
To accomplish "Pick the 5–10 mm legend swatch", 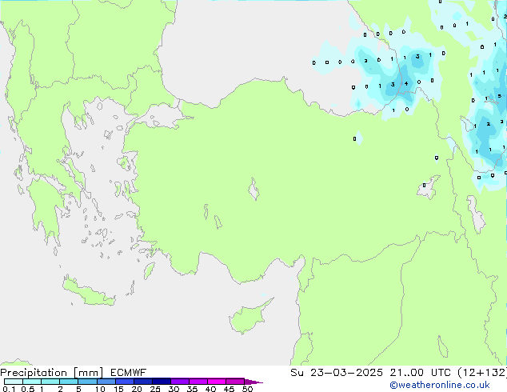I will pos(87,382).
